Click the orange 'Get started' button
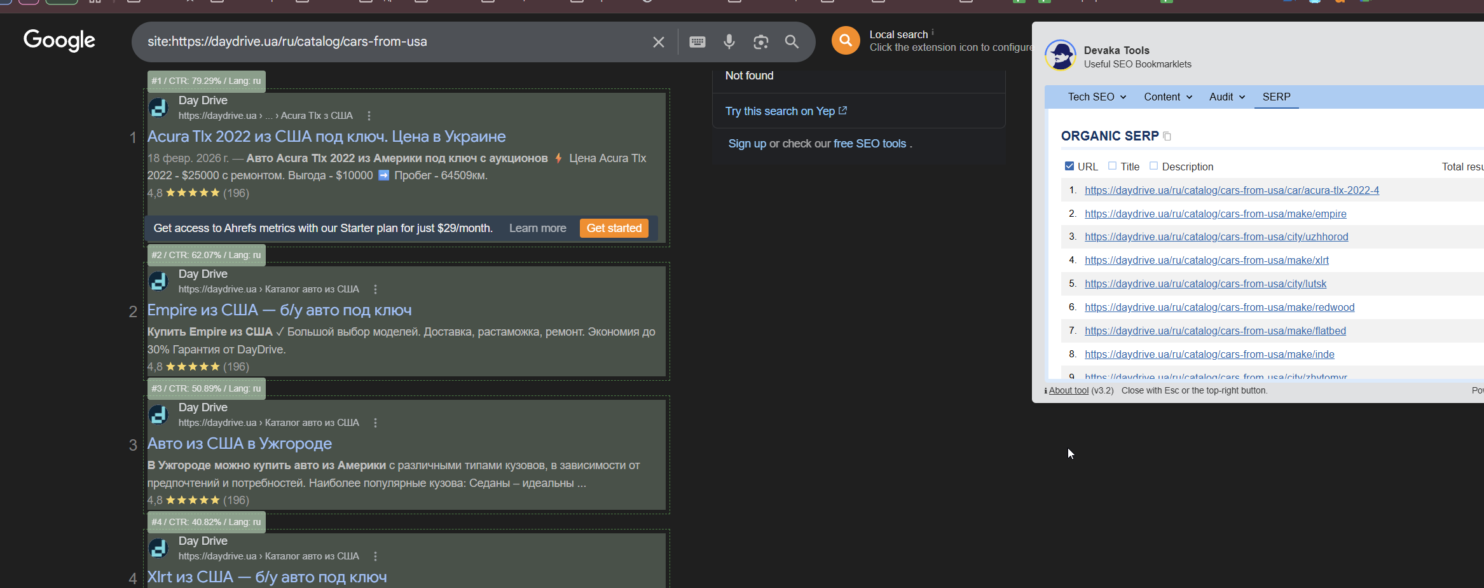This screenshot has width=1484, height=588. coord(614,228)
